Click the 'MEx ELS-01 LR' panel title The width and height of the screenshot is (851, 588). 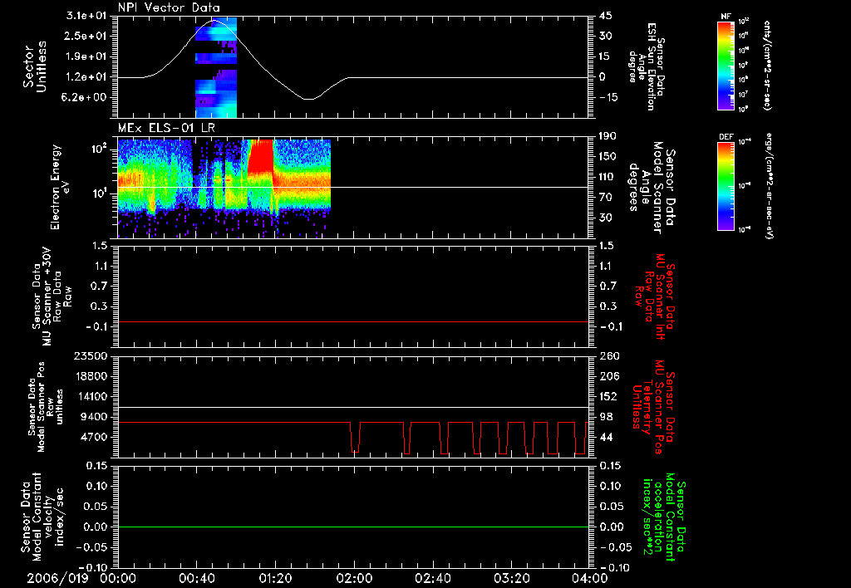point(166,128)
